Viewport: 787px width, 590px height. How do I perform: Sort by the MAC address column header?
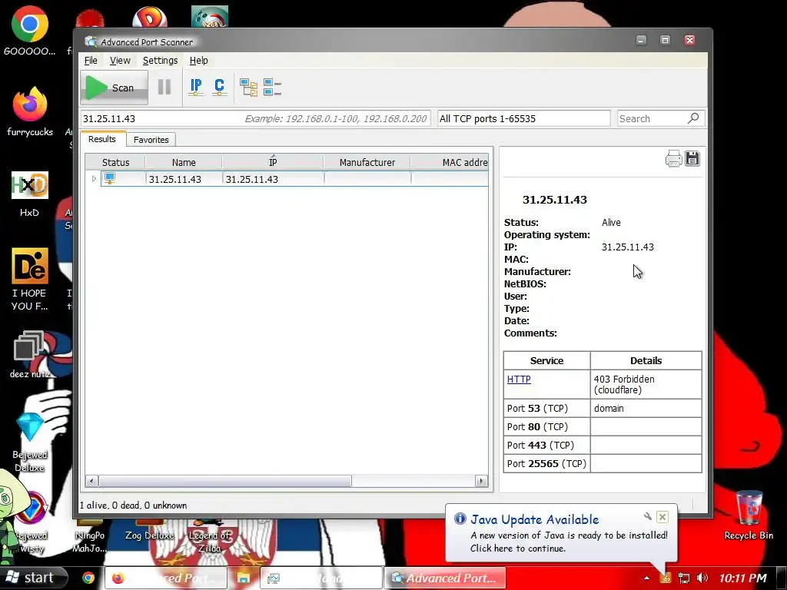point(449,162)
